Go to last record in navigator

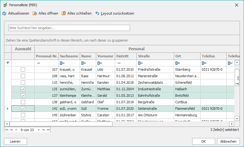click(x=48, y=130)
